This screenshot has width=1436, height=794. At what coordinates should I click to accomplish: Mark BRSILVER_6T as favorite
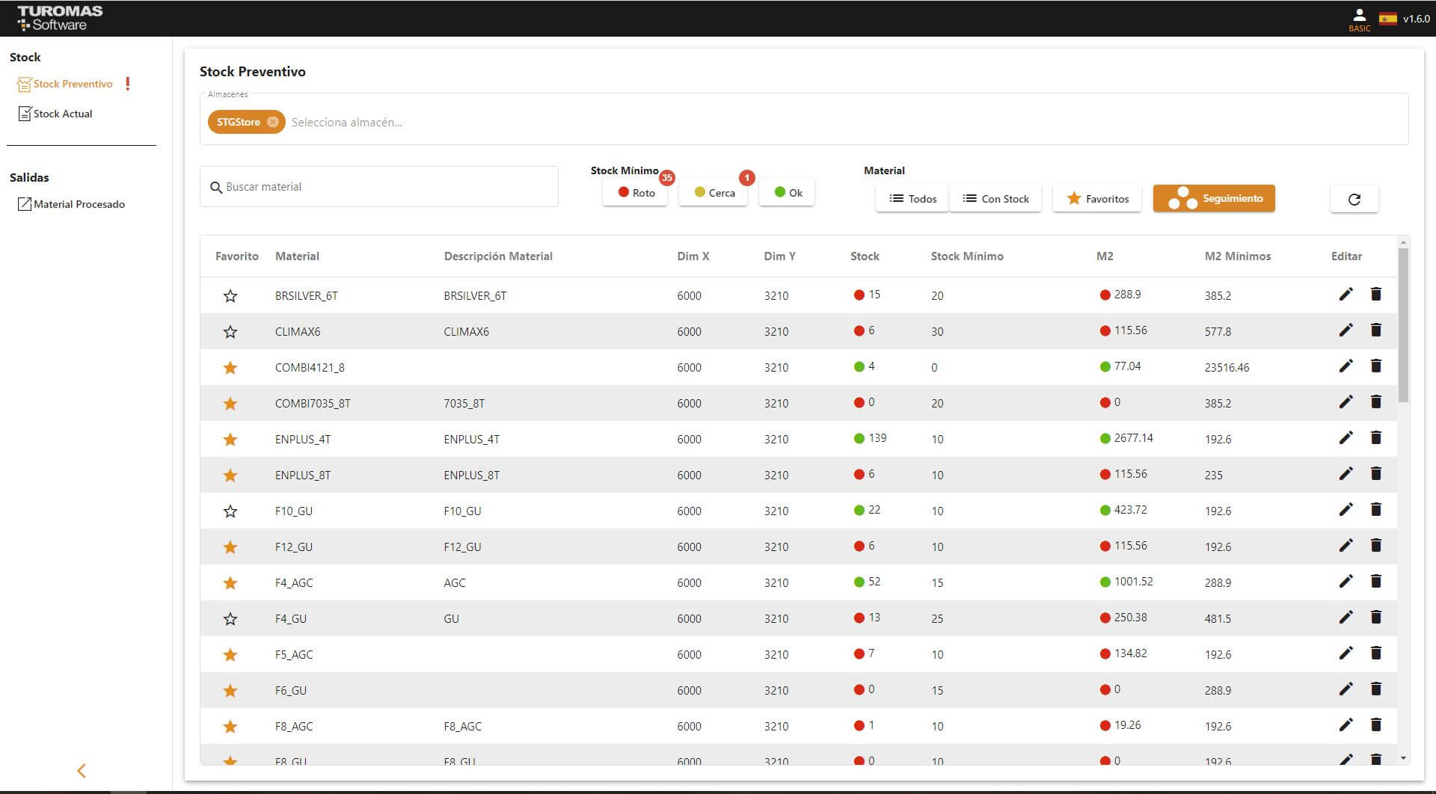pos(230,296)
